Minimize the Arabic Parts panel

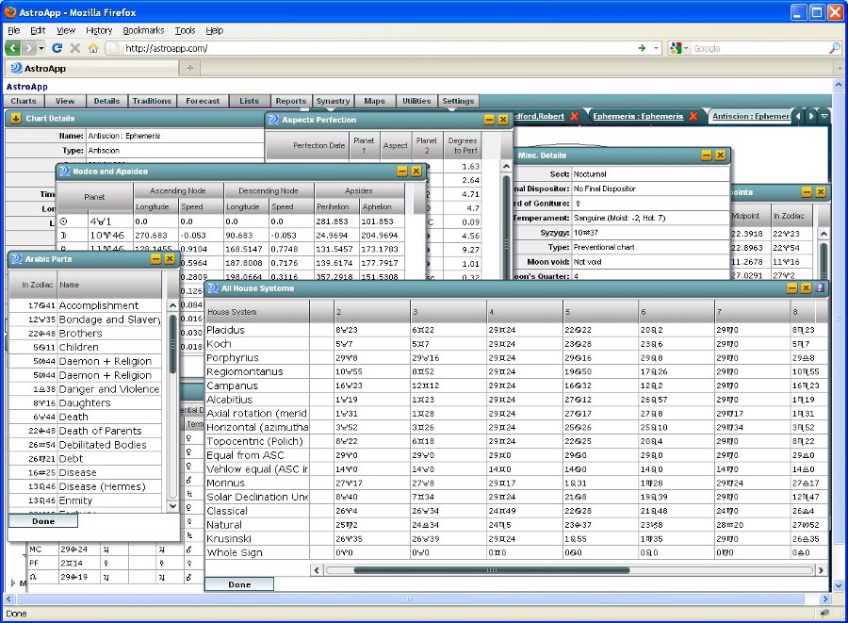click(x=155, y=258)
